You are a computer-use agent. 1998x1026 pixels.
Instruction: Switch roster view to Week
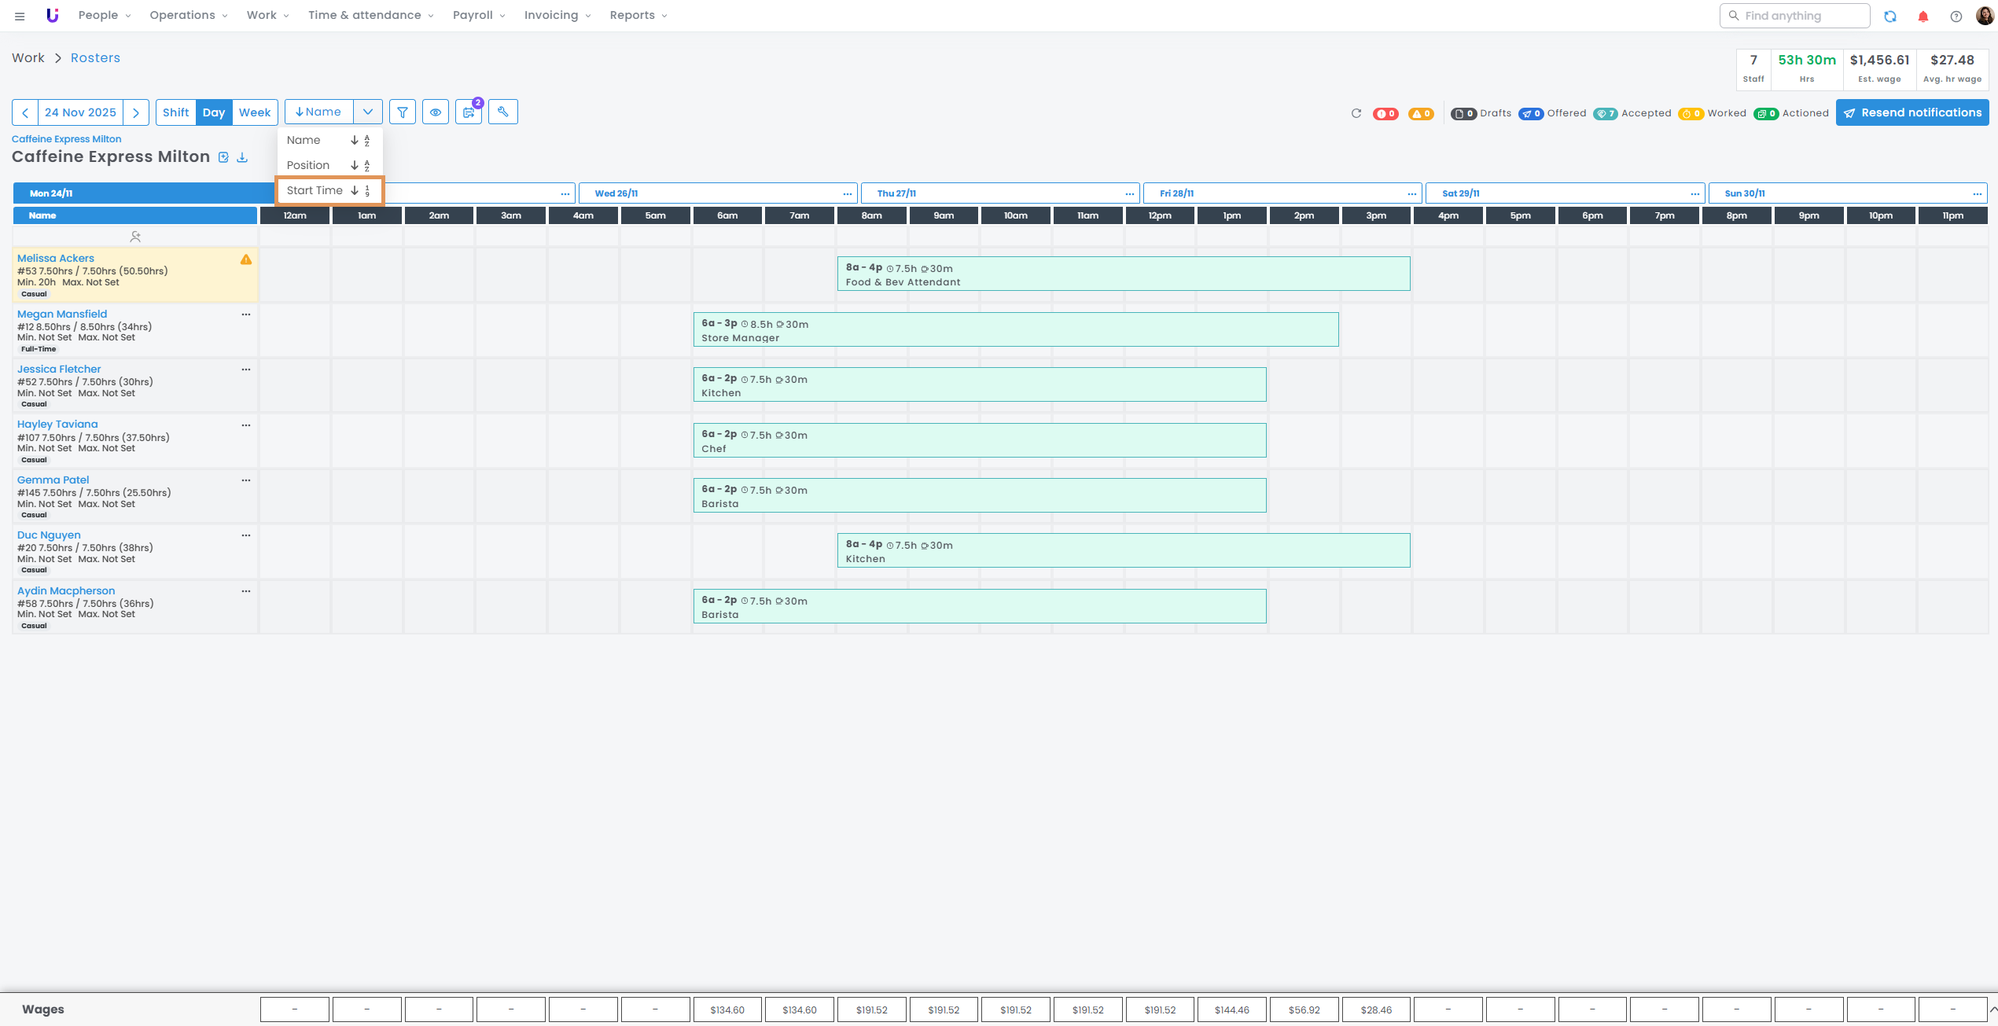(254, 112)
